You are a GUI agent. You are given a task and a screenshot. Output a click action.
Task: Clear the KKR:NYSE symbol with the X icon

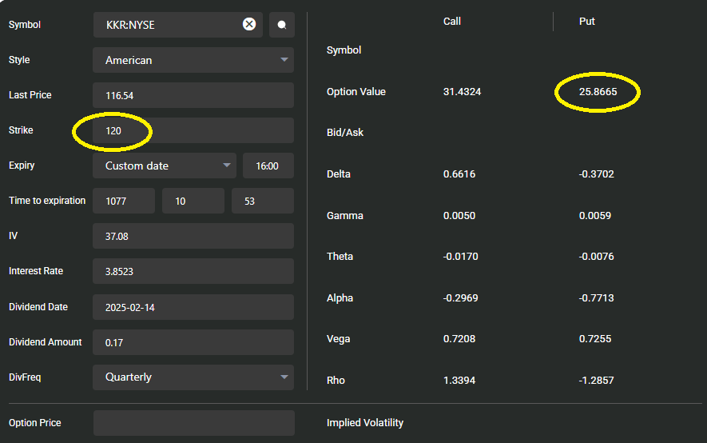(249, 24)
